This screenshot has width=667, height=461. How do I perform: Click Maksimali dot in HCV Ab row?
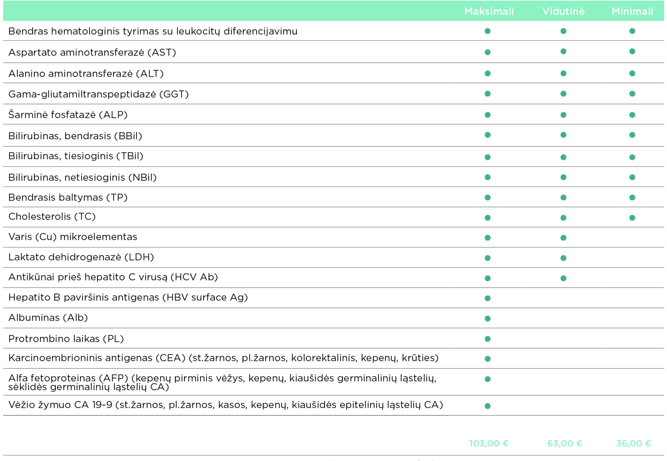click(488, 278)
